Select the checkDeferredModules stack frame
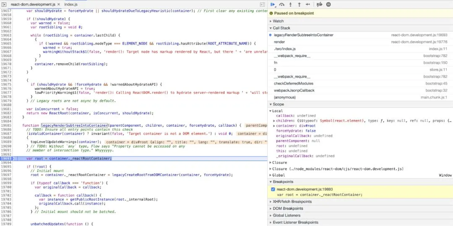Image resolution: width=453 pixels, height=226 pixels. point(360,83)
